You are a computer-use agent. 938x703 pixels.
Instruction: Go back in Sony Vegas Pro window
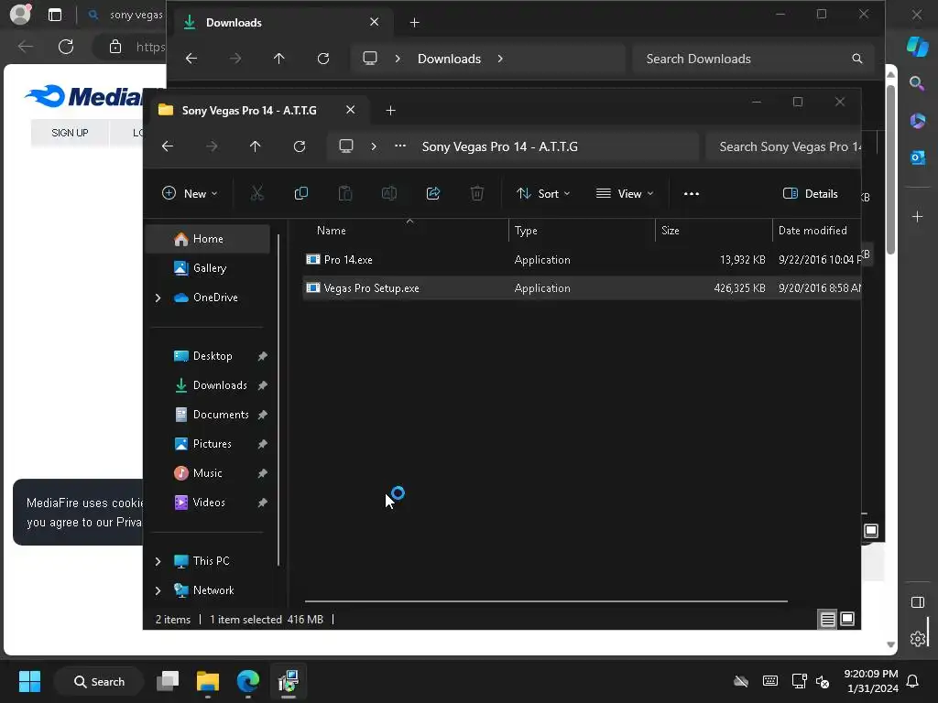tap(168, 146)
